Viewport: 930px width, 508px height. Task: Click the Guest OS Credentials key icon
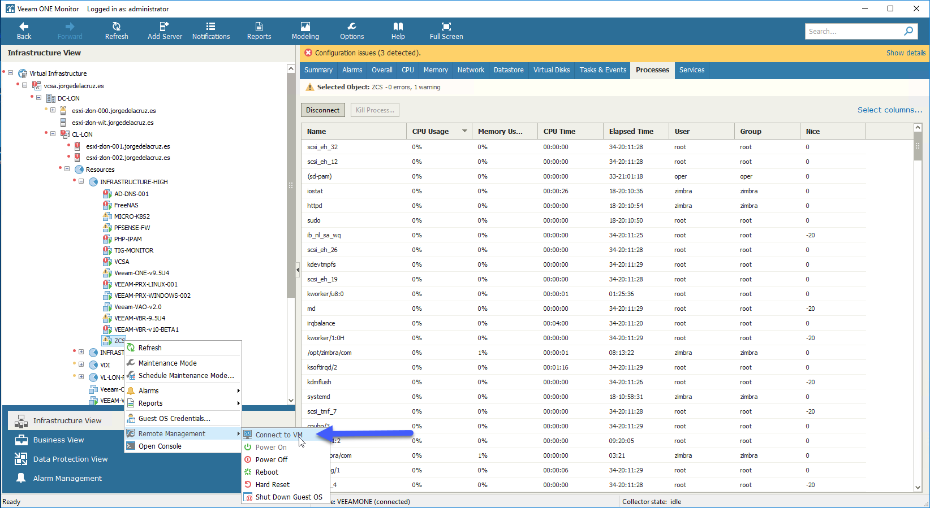point(131,418)
